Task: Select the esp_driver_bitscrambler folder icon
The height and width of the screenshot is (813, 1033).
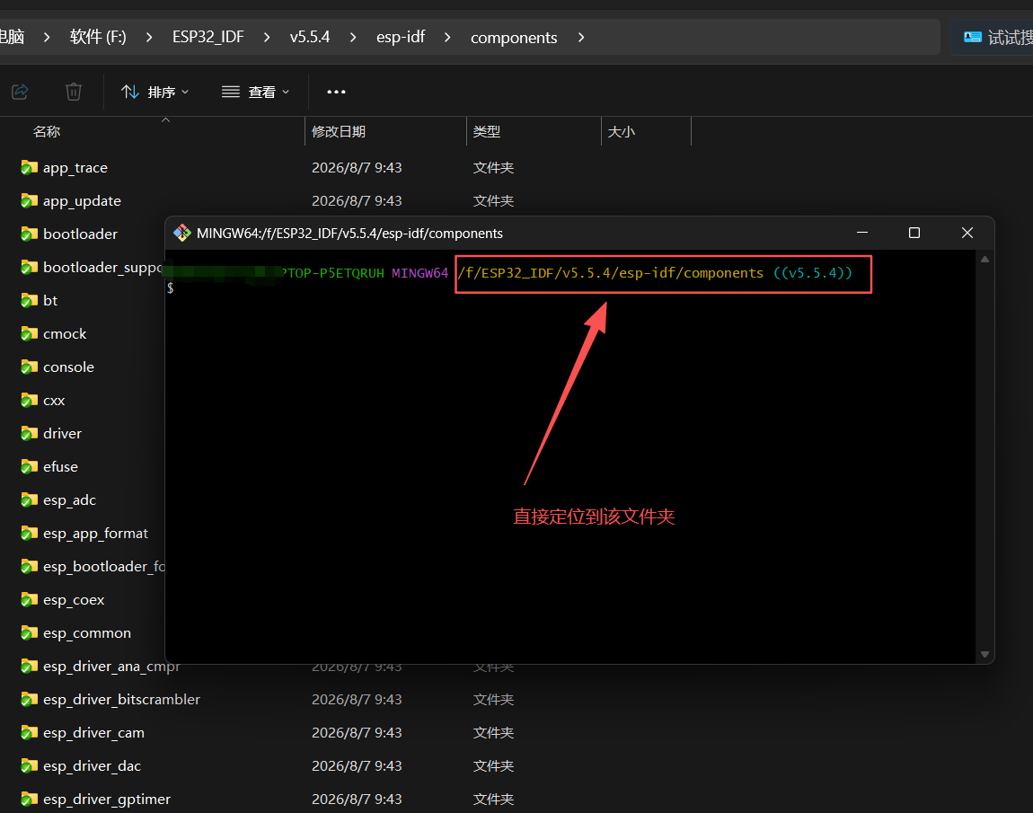Action: pos(29,700)
